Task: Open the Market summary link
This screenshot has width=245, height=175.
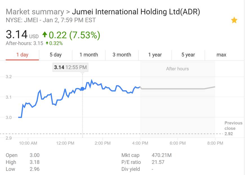Action: (x=35, y=12)
